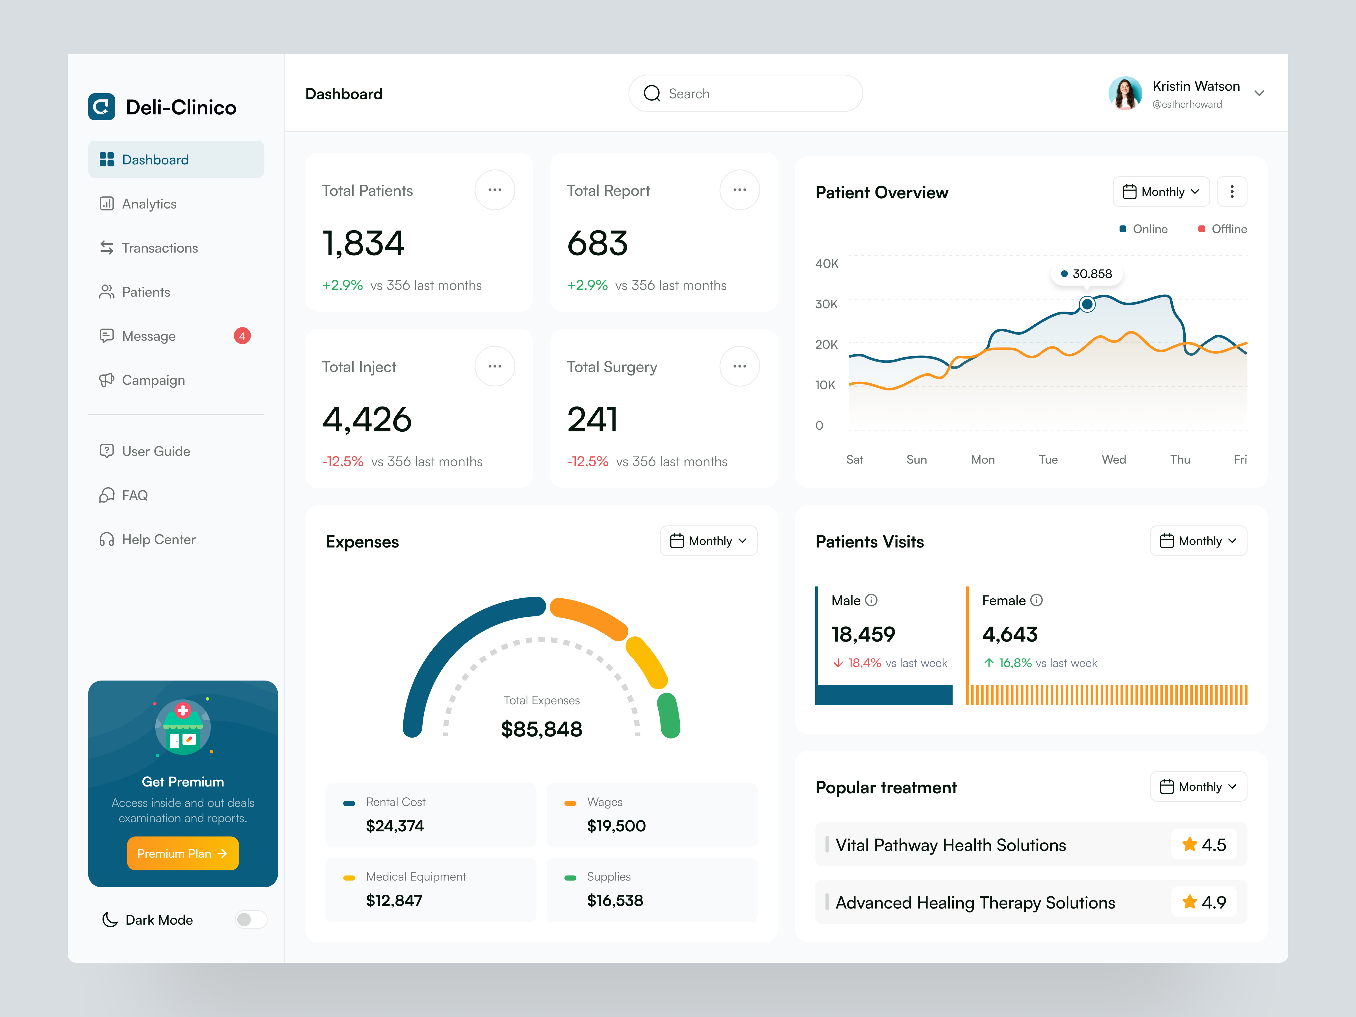Screen dimensions: 1356x1017
Task: Toggle the Offline legend in Patient Overview
Action: pyautogui.click(x=1222, y=229)
